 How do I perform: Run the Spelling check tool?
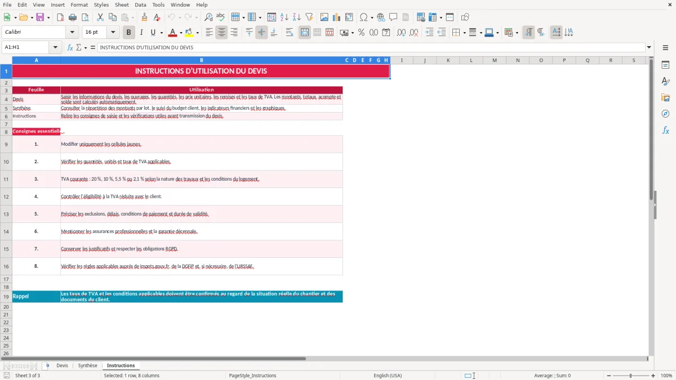click(220, 17)
